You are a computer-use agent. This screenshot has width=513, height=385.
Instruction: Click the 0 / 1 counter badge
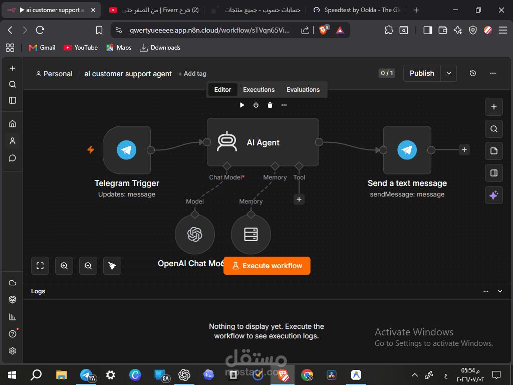[x=387, y=73]
